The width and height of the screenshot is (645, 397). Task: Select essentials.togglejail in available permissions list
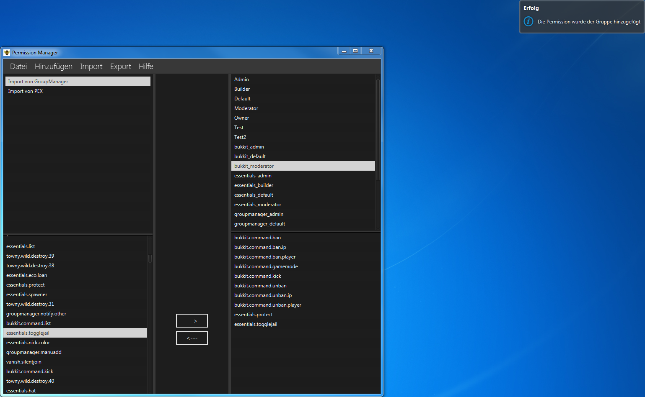tap(75, 333)
